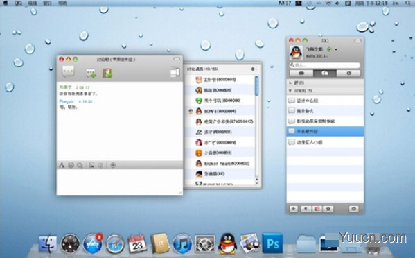The width and height of the screenshot is (415, 258).
Task: Click the image send icon in chat input toolbar
Action: tap(91, 165)
